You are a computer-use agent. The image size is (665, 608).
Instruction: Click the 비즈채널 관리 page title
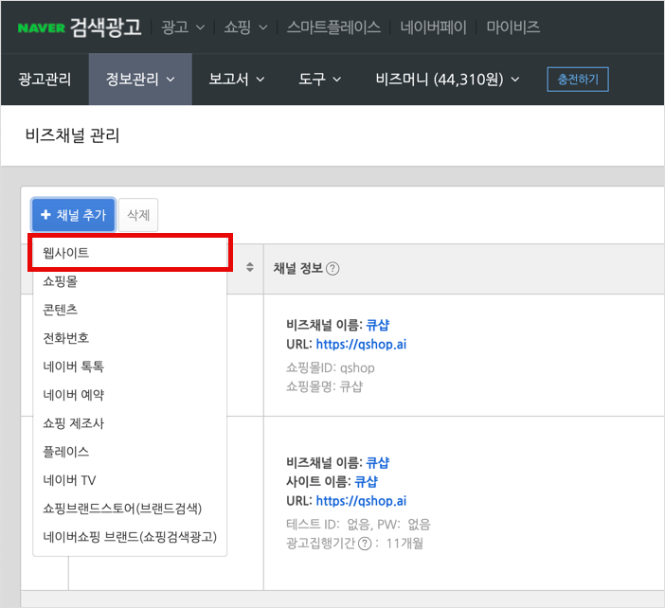[73, 135]
